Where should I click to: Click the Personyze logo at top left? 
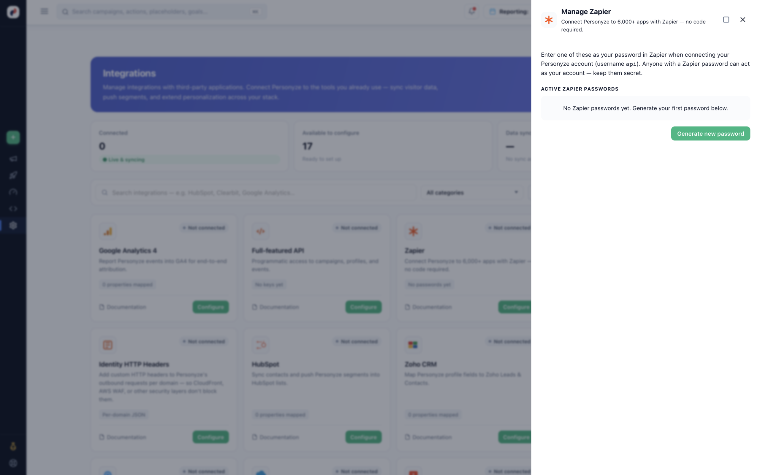pyautogui.click(x=13, y=12)
